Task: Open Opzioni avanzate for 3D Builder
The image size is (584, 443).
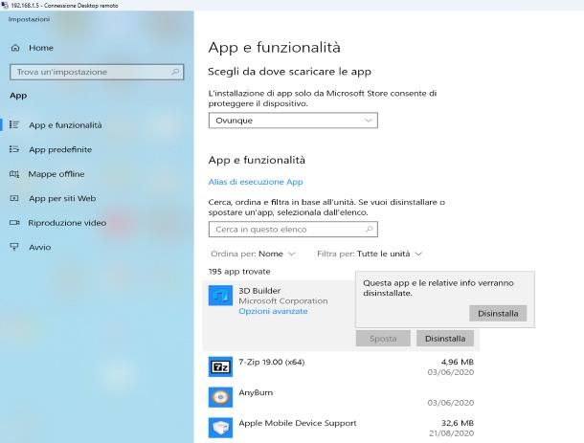Action: point(273,312)
